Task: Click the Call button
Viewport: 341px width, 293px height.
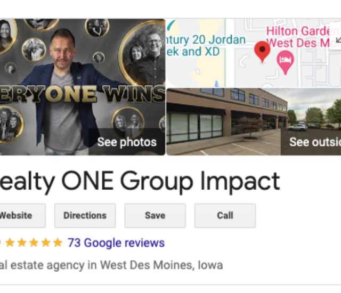Action: (225, 216)
